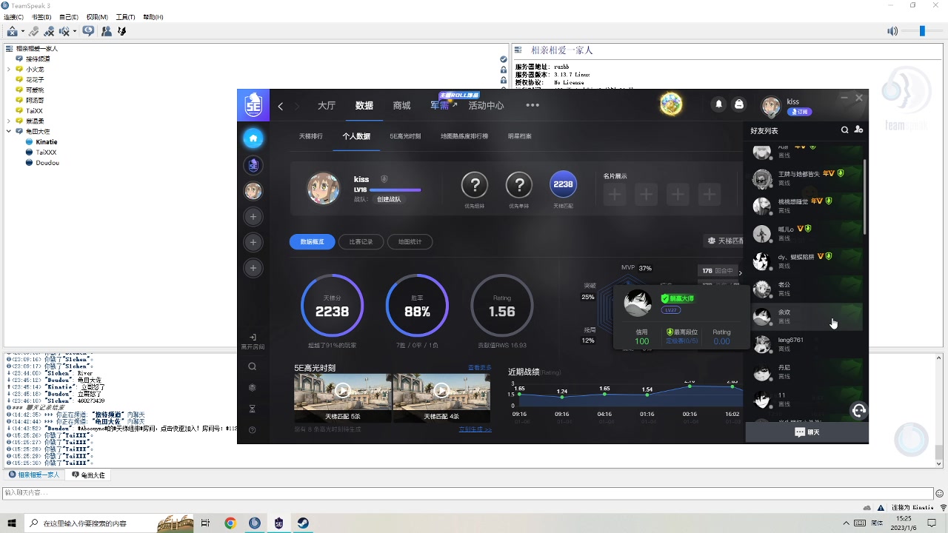
Task: Open the mute speaker dropdown arrow
Action: [75, 32]
